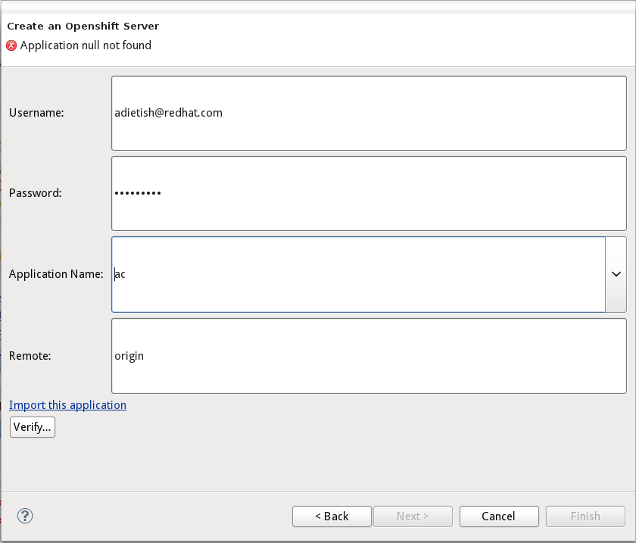This screenshot has width=636, height=543.
Task: Click the 'Username:' label
Action: [36, 113]
